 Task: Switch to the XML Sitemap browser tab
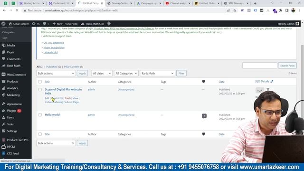click(236, 3)
